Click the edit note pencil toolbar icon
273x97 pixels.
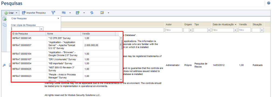(102, 13)
